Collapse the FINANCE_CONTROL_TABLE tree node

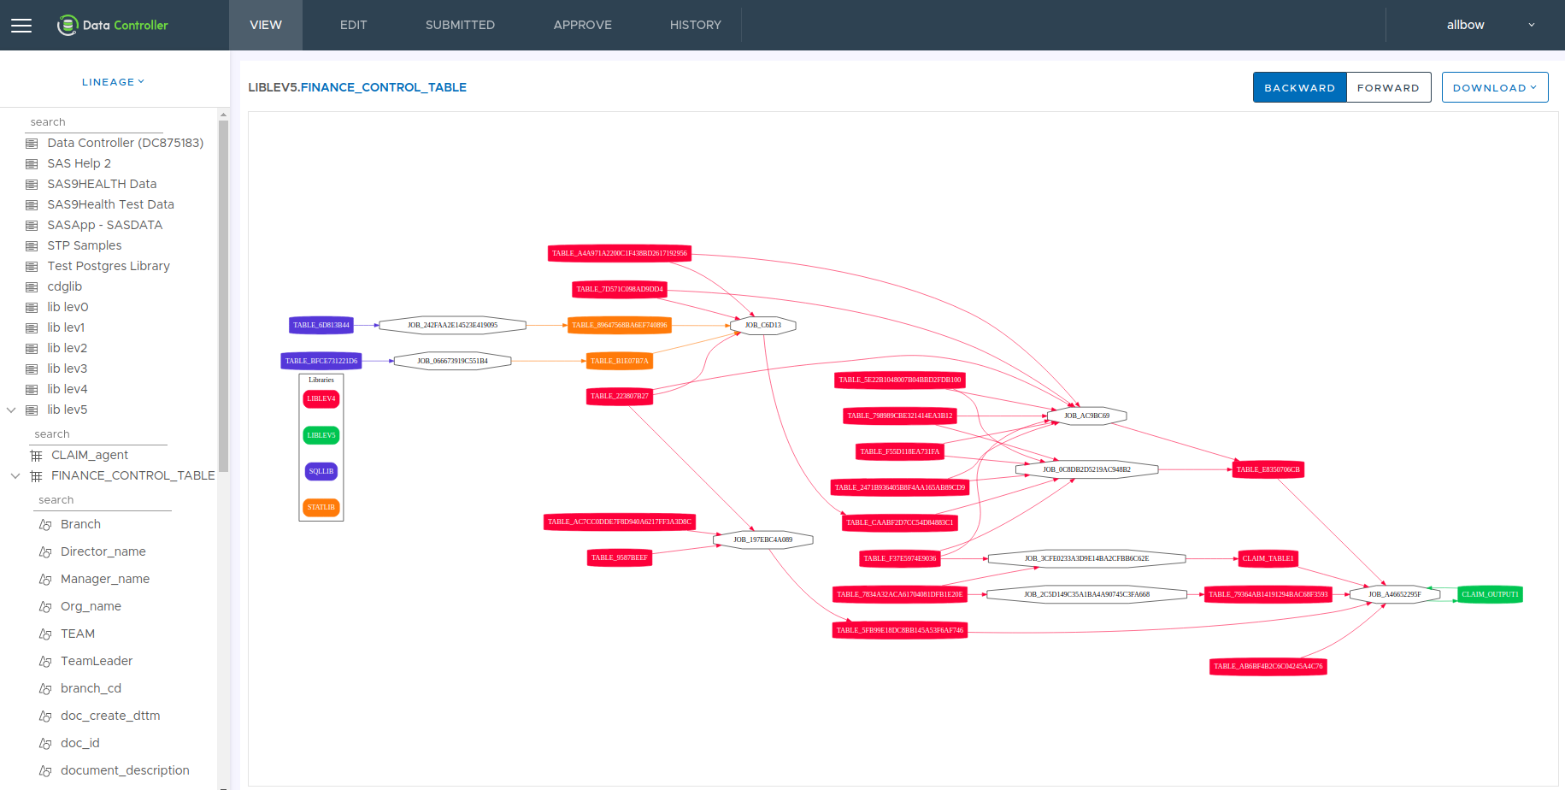(x=15, y=476)
